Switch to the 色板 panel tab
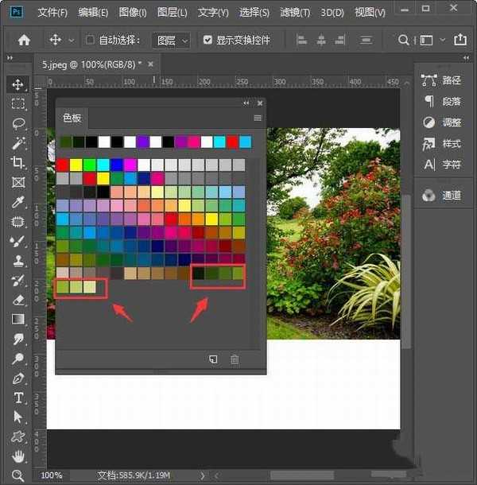 [72, 118]
